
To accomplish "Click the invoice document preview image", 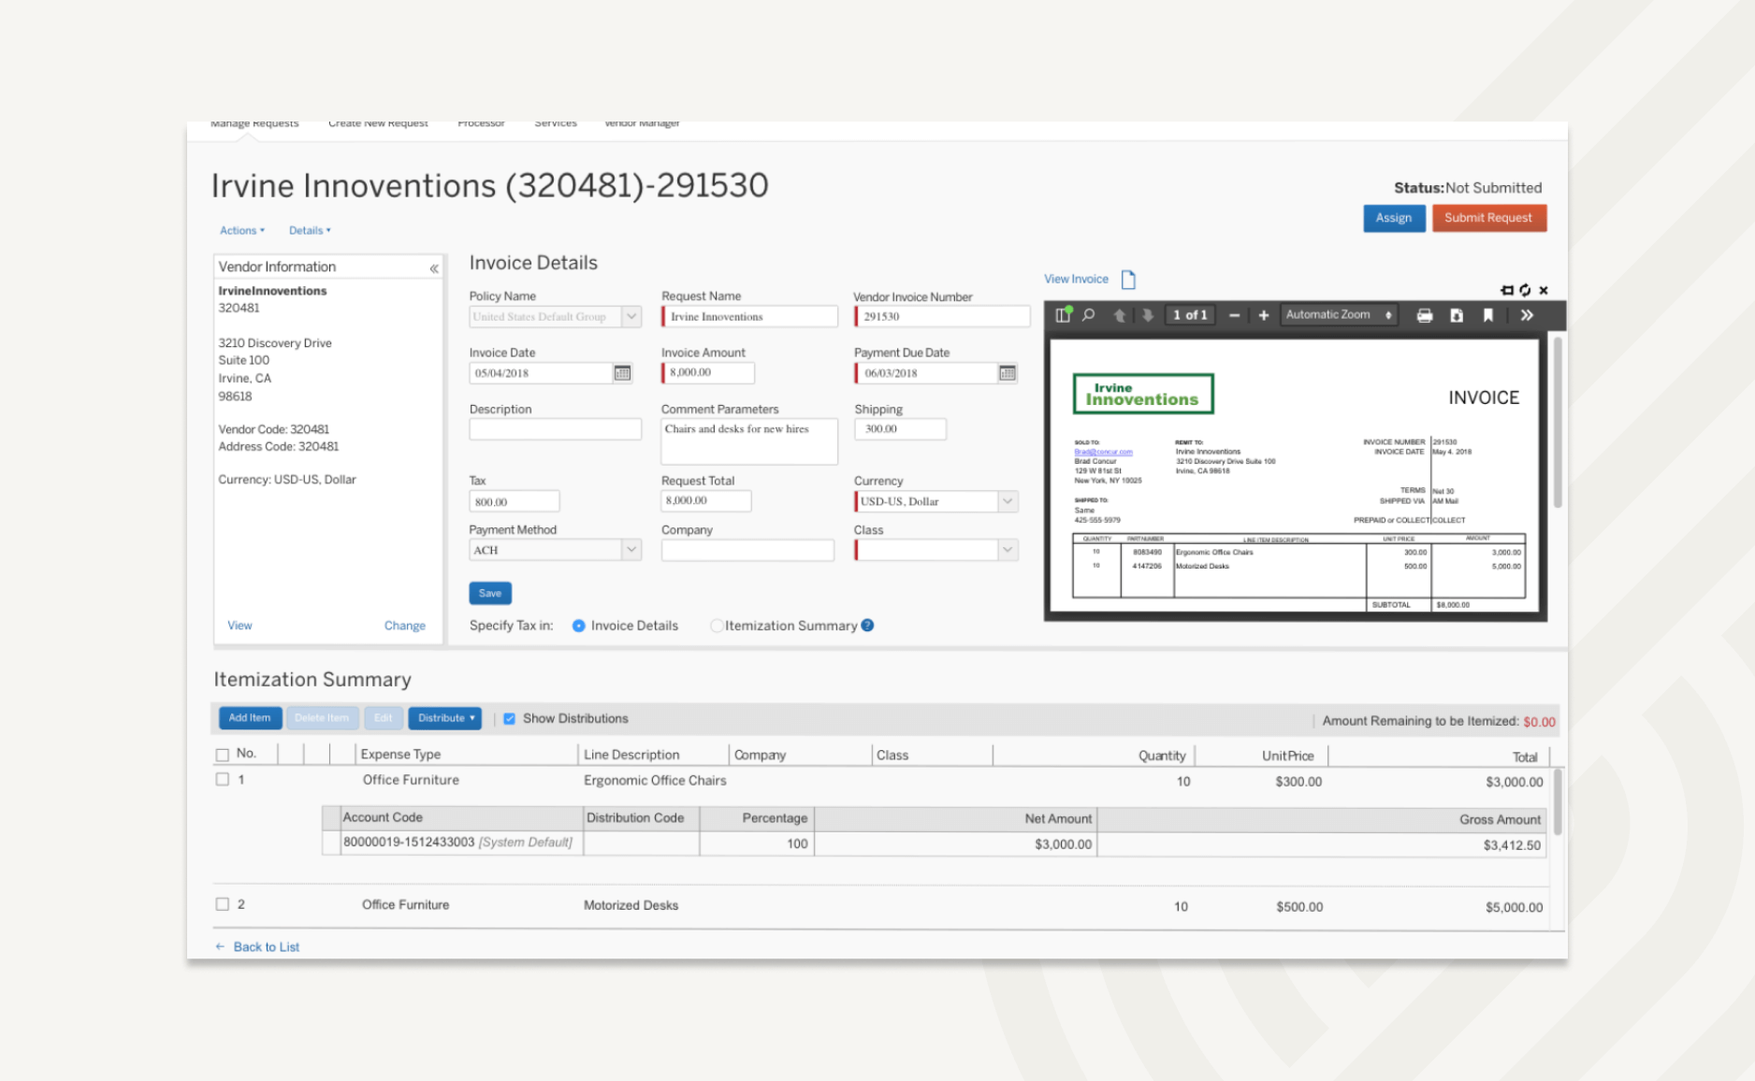I will 1295,475.
